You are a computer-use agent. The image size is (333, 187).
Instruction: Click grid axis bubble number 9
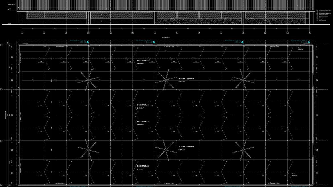pos(199,33)
